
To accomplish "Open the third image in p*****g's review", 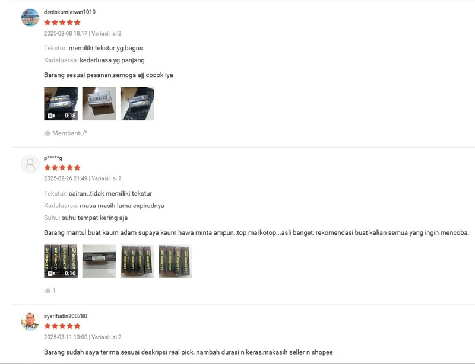I will click(x=137, y=261).
